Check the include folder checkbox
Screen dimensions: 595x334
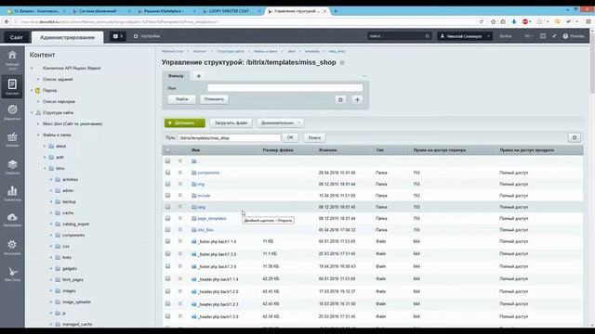167,196
